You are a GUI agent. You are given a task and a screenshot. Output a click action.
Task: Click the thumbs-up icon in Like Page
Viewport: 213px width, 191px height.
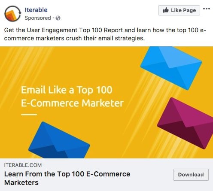point(166,10)
